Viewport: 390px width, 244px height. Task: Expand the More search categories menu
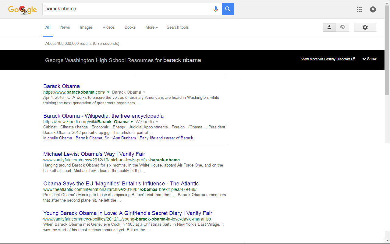(x=152, y=27)
